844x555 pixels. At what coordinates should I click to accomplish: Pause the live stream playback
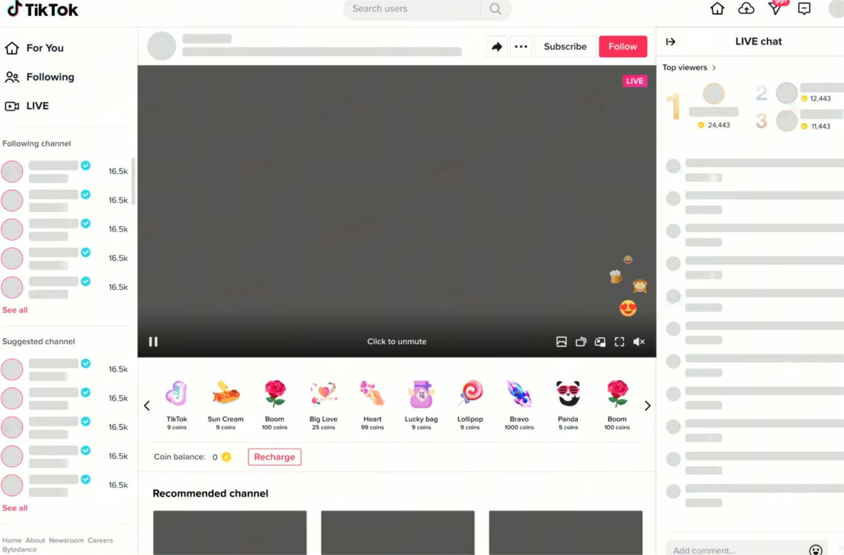point(153,342)
